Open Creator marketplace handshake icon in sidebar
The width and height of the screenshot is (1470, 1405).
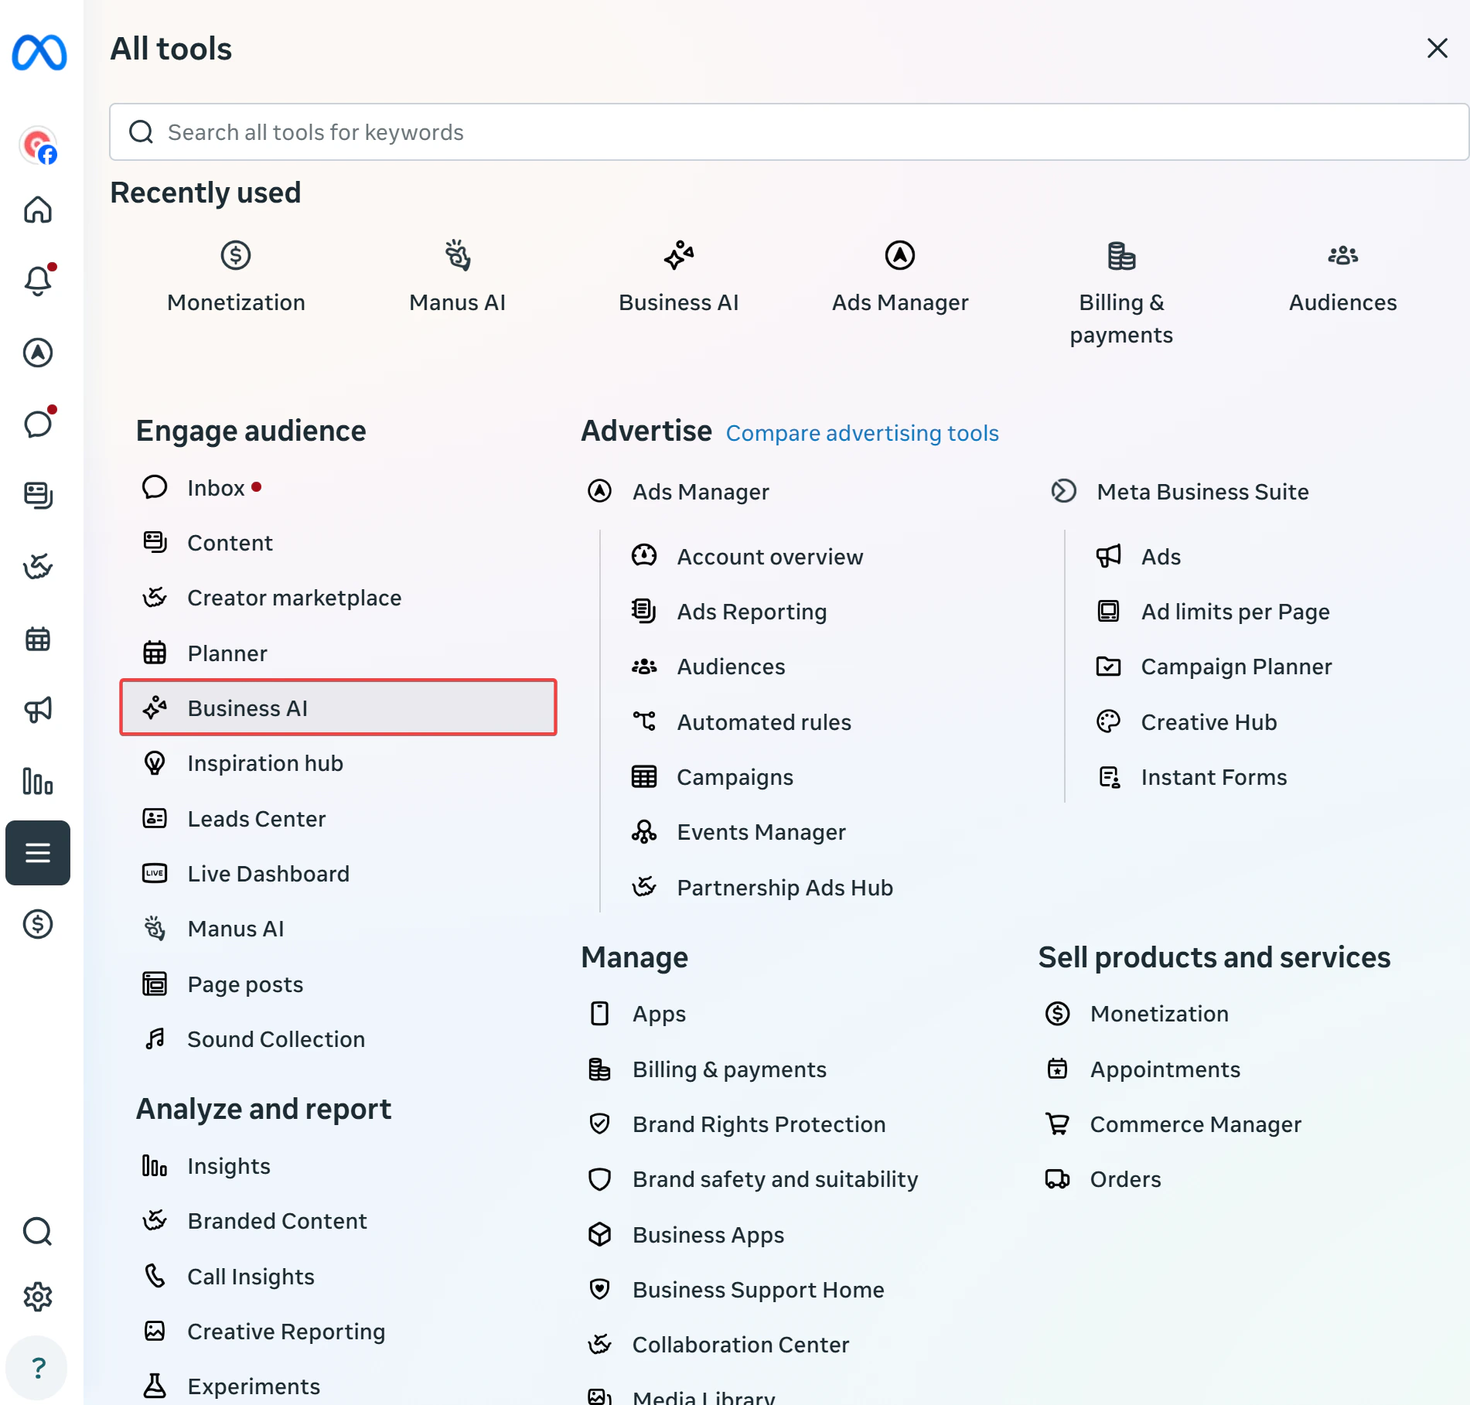pyautogui.click(x=38, y=567)
